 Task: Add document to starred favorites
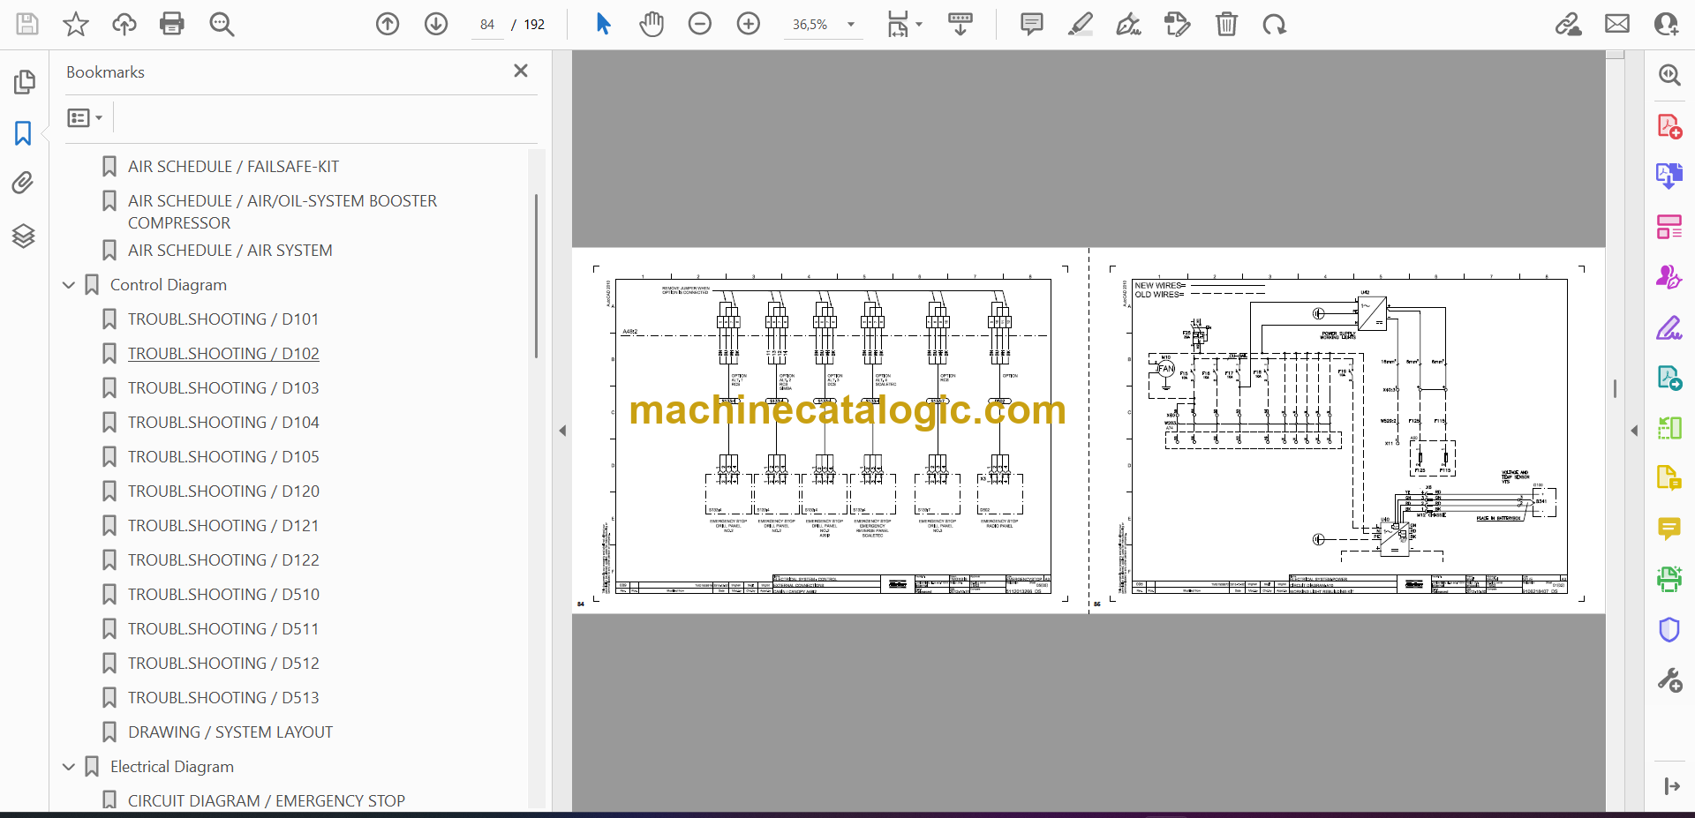click(76, 24)
